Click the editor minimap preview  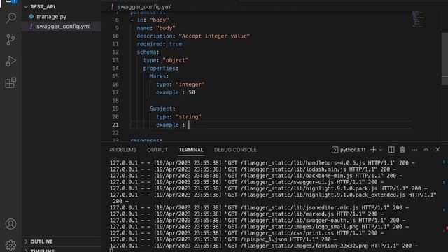pos(418,20)
